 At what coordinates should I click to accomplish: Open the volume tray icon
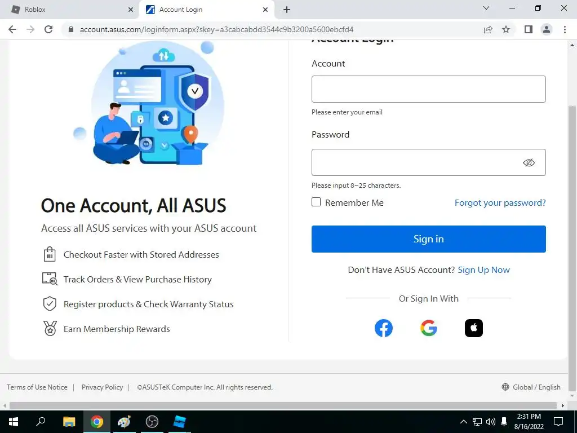[491, 422]
